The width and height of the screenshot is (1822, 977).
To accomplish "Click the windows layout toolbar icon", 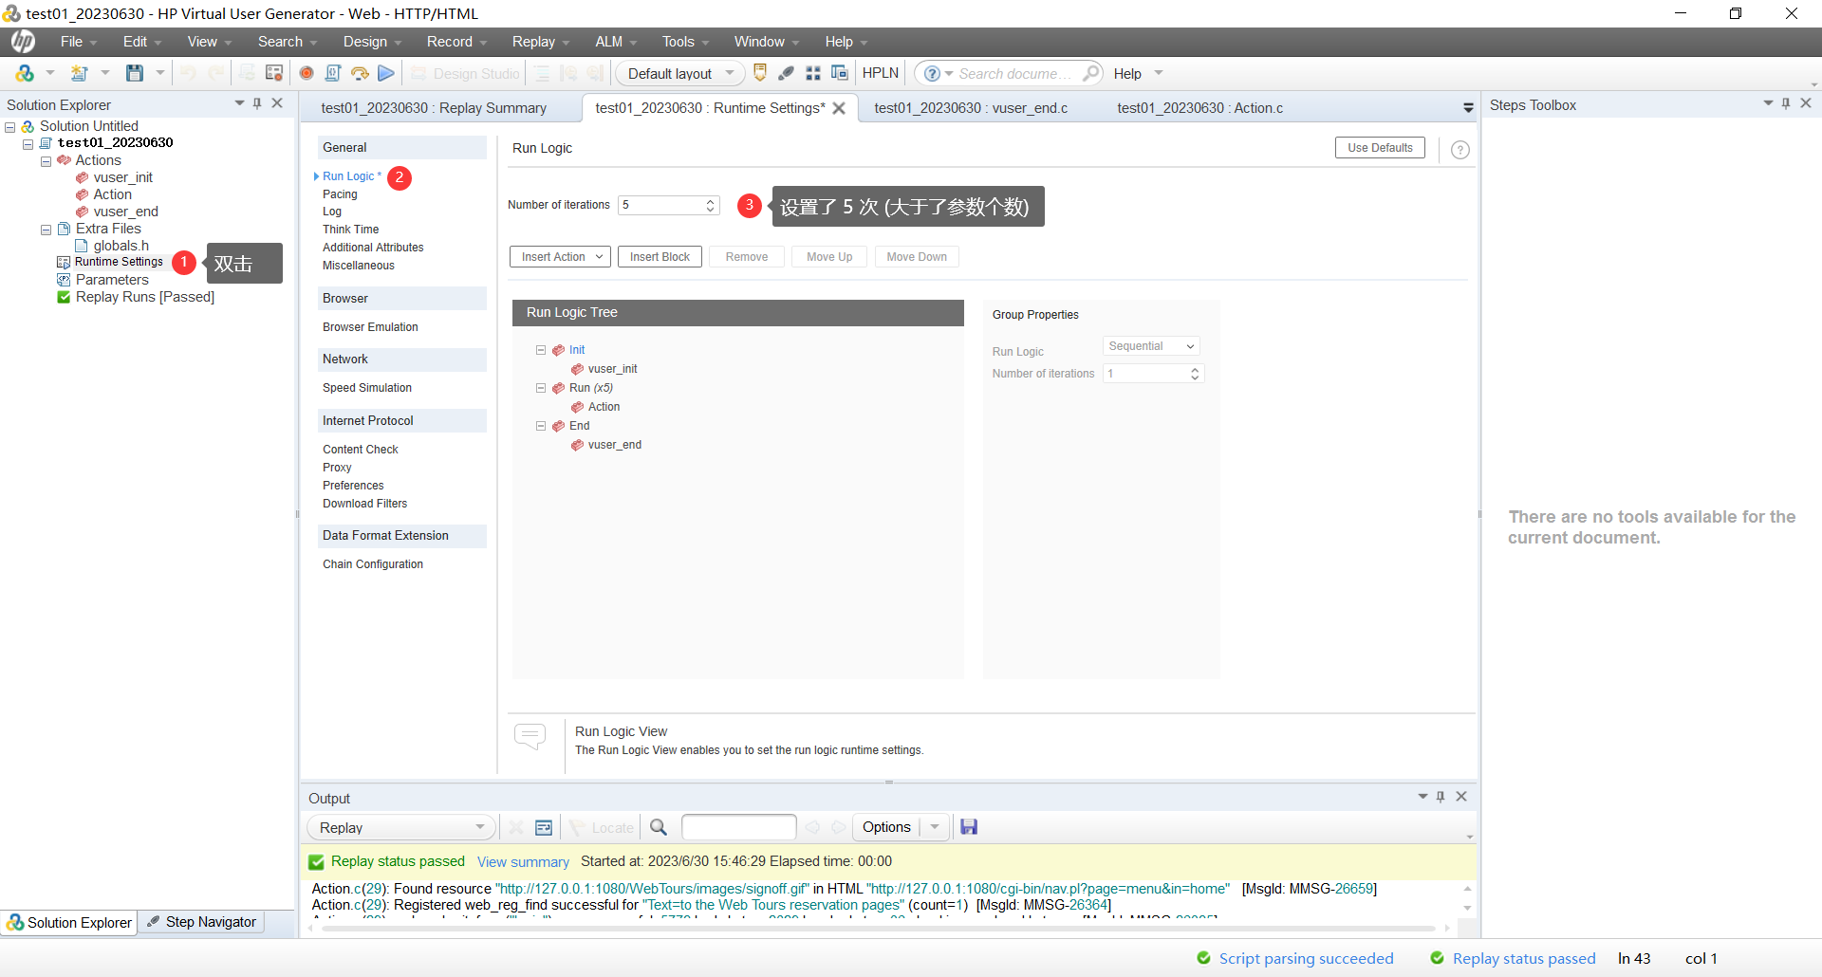I will (x=840, y=73).
